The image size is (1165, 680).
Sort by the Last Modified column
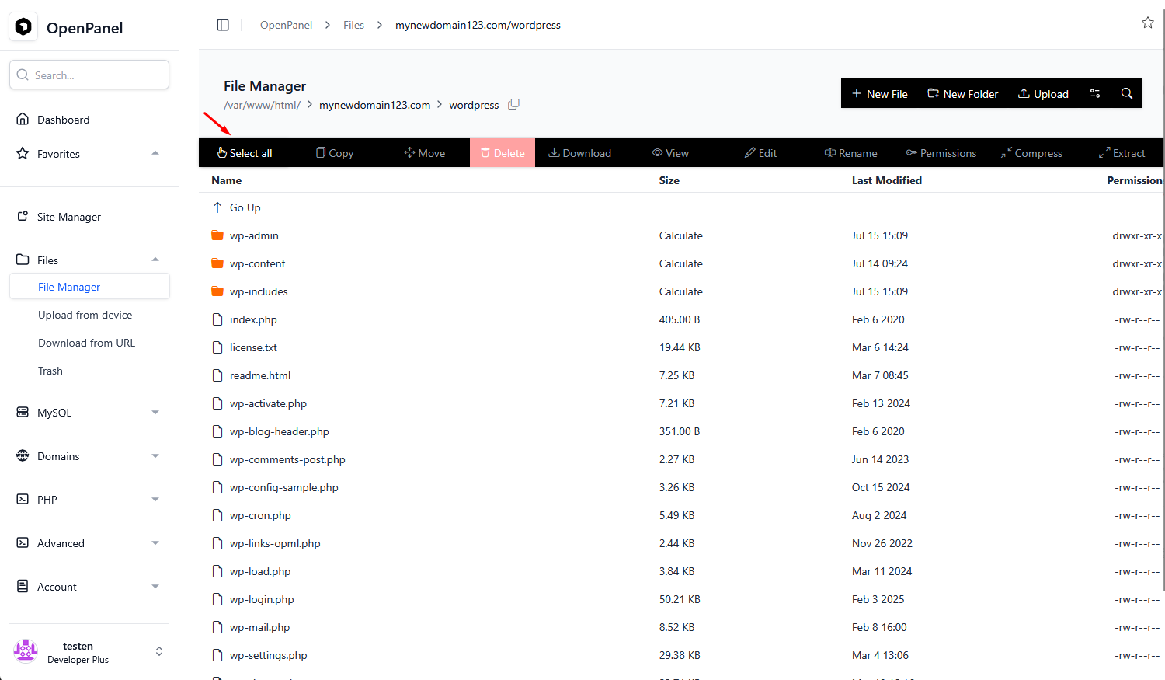pyautogui.click(x=887, y=180)
